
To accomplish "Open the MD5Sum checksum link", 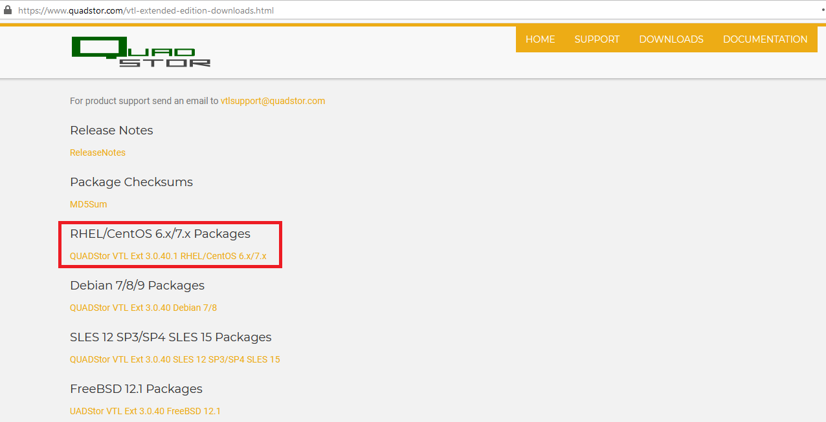I will (x=89, y=204).
